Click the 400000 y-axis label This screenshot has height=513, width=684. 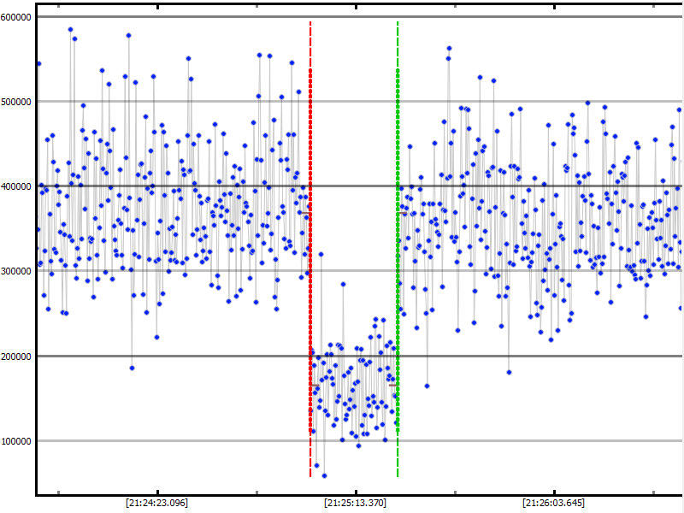[x=17, y=186]
